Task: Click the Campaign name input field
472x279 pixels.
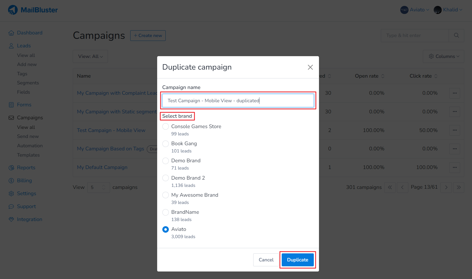Action: [238, 101]
